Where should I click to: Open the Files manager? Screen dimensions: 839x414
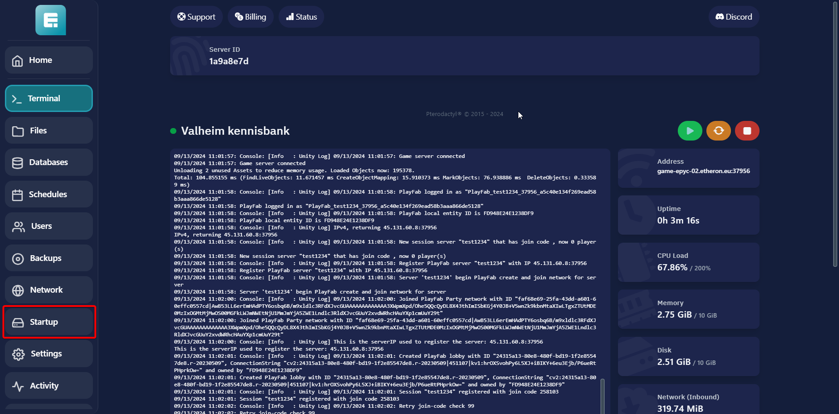49,131
